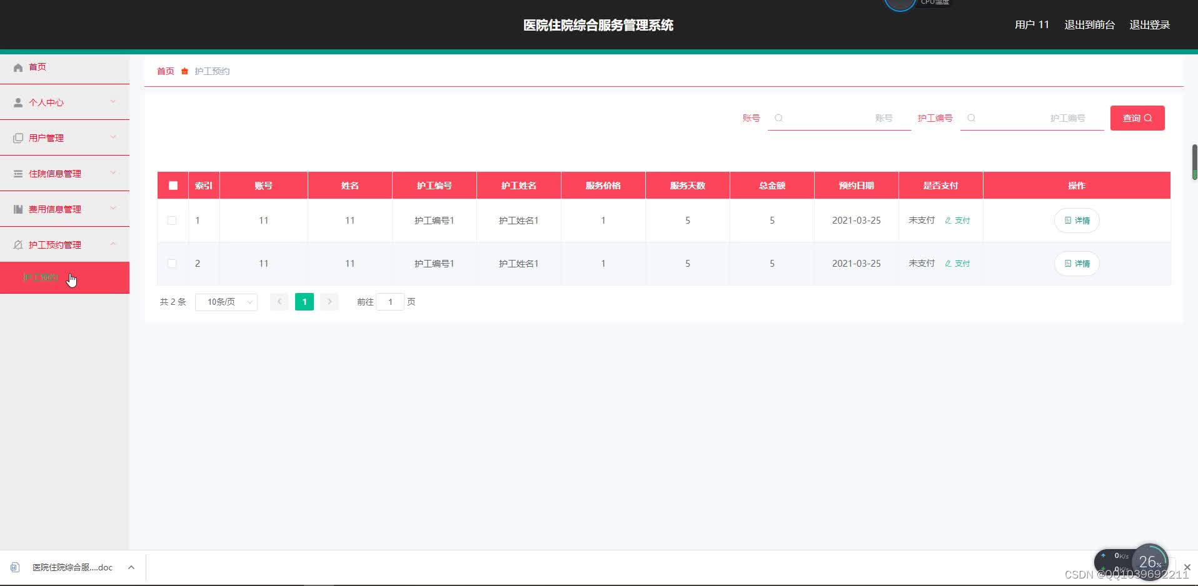This screenshot has height=586, width=1198.
Task: Open the 费用信息管理 sidebar menu
Action: pyautogui.click(x=64, y=209)
